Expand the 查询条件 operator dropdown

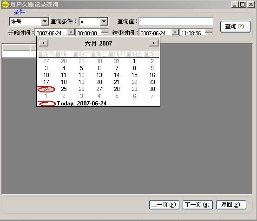click(x=104, y=21)
